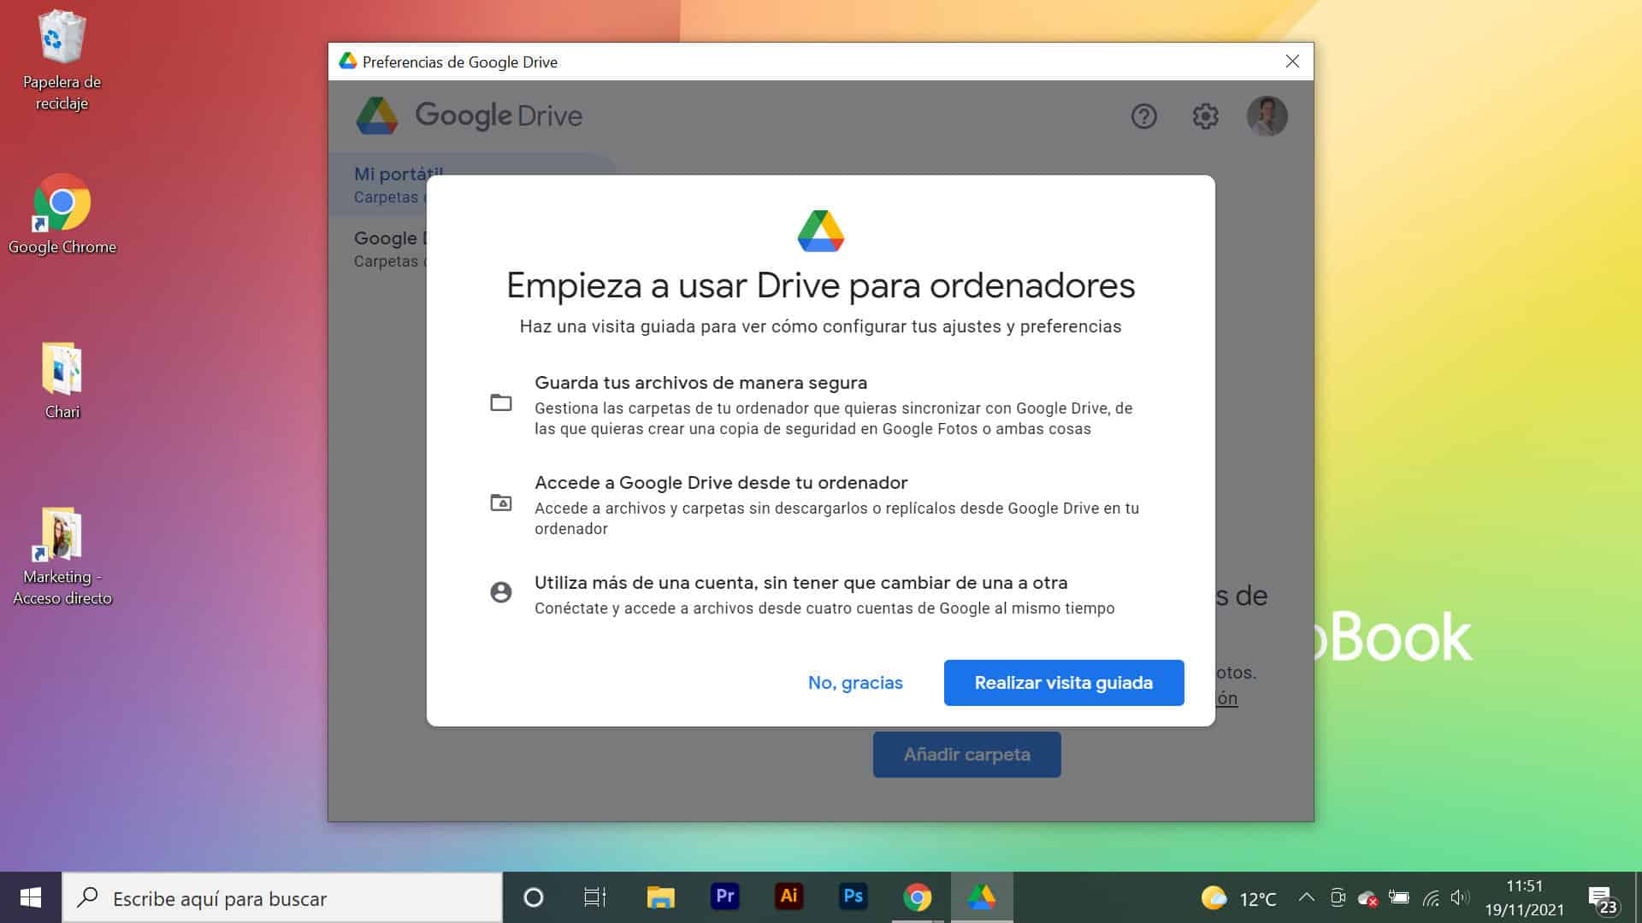1642x923 pixels.
Task: Click the heading Empieza a usar Drive para ordenadores
Action: (820, 285)
